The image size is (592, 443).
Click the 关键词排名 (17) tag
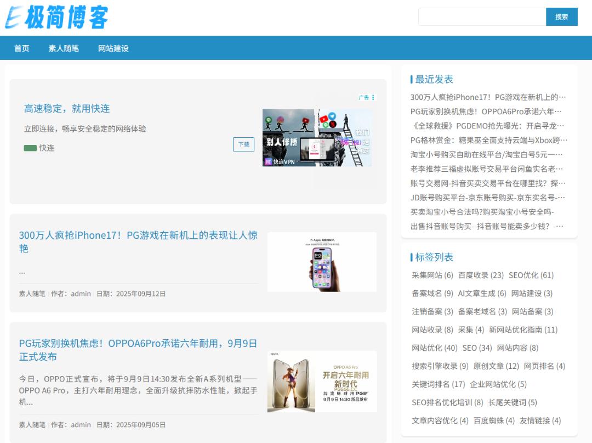tap(438, 384)
